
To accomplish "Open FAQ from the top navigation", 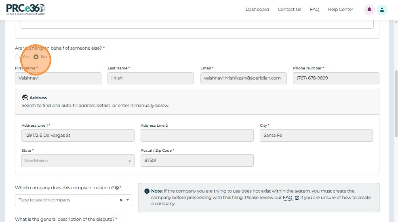I will coord(314,9).
